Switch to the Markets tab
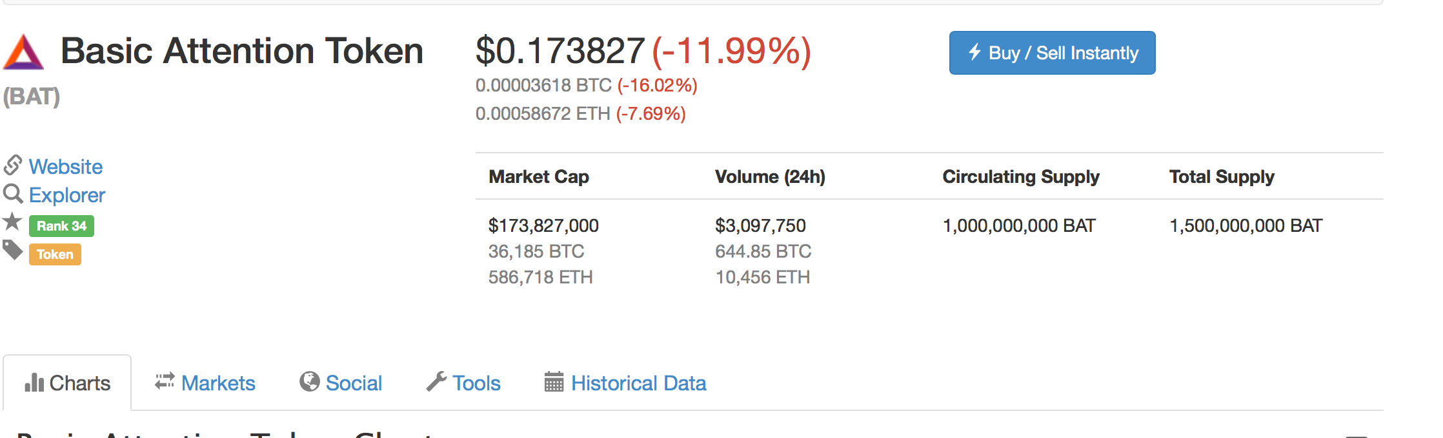 (x=205, y=383)
